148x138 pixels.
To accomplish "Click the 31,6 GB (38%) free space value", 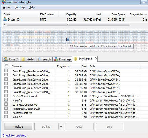I will click(x=116, y=19).
